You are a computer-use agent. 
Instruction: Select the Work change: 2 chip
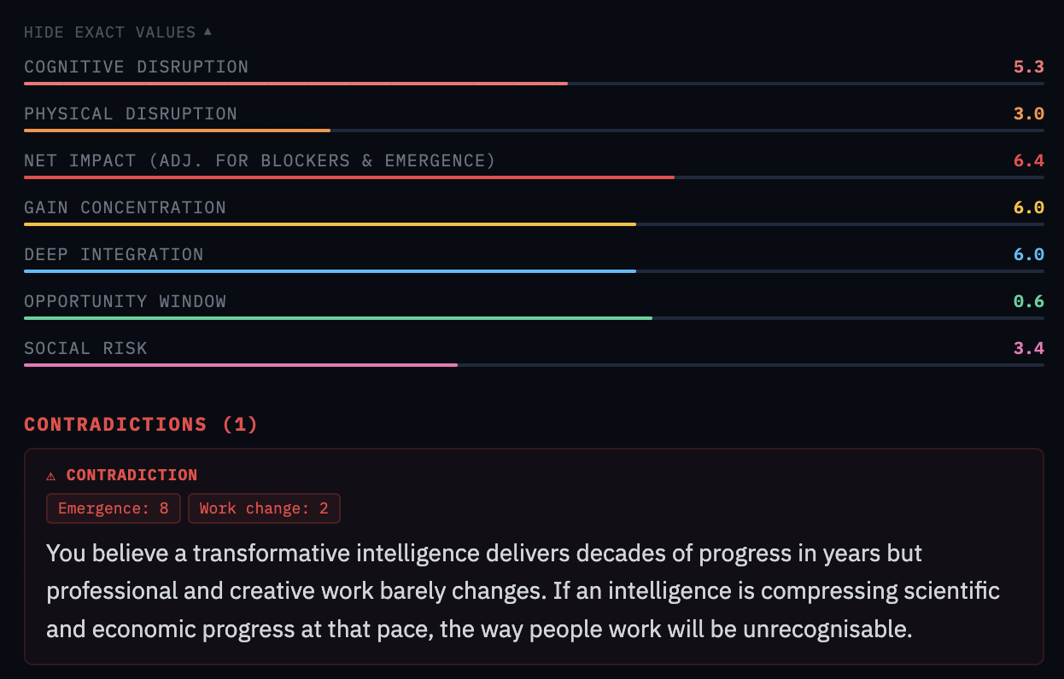tap(264, 508)
